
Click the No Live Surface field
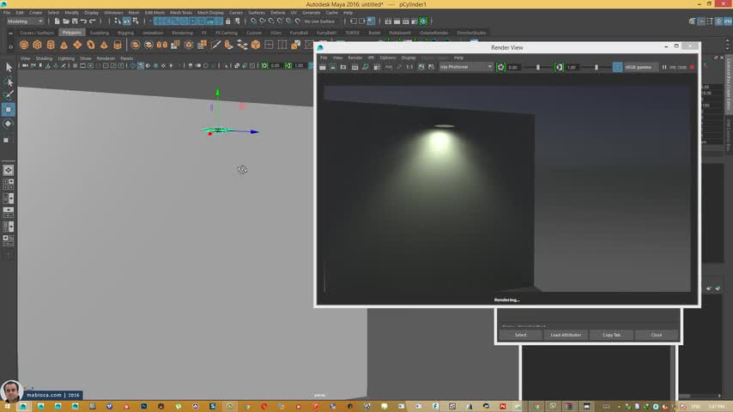(319, 21)
